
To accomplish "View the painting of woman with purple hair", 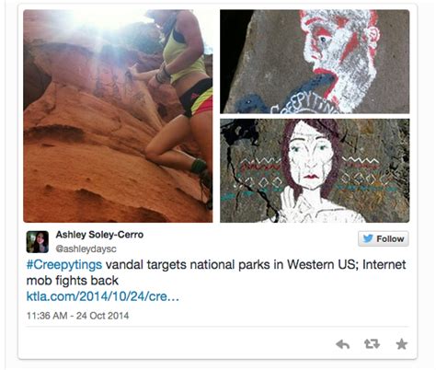I will [x=315, y=170].
